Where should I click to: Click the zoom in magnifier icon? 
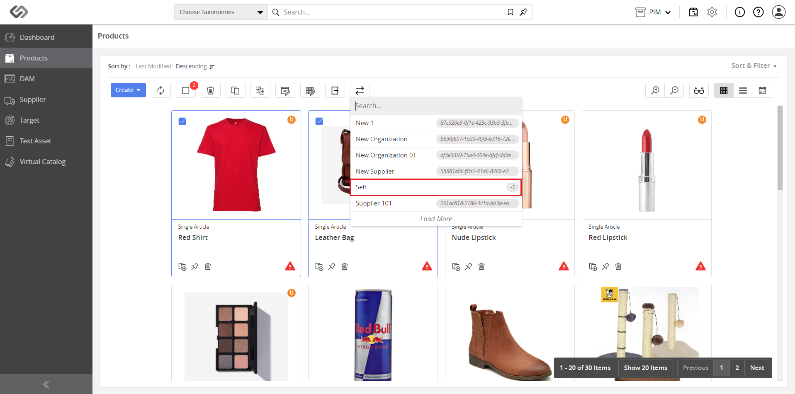[x=655, y=90]
